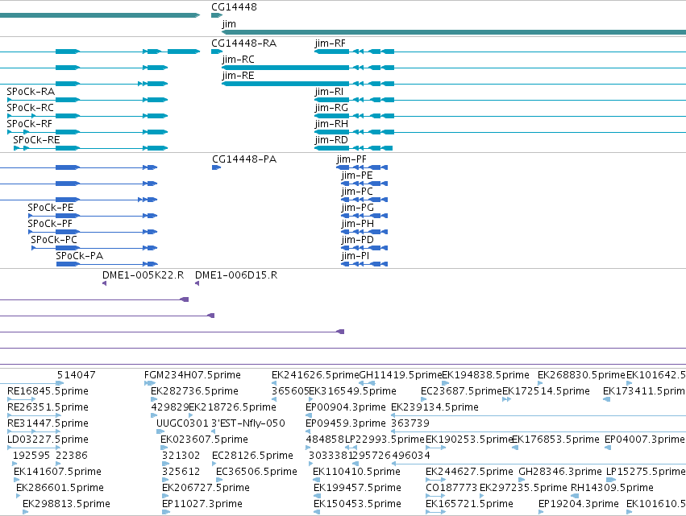Click the EK206727.5prime EST label
The height and width of the screenshot is (516, 686).
coord(206,489)
